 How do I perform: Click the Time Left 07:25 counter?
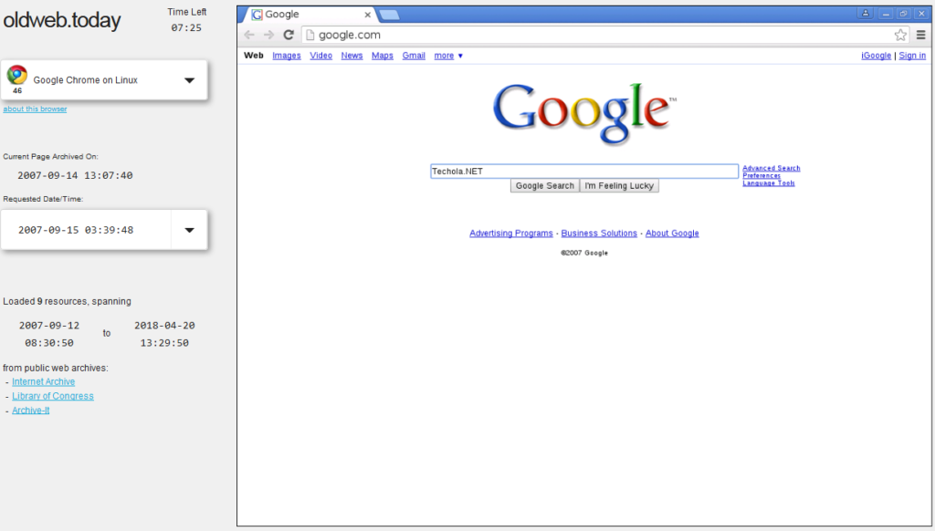(186, 27)
